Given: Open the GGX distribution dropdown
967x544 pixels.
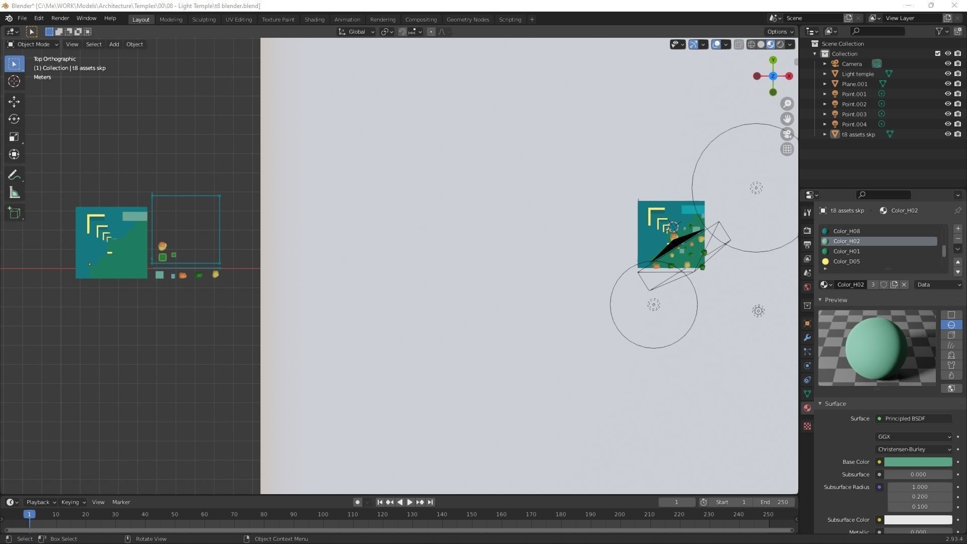Looking at the screenshot, I should [x=914, y=437].
